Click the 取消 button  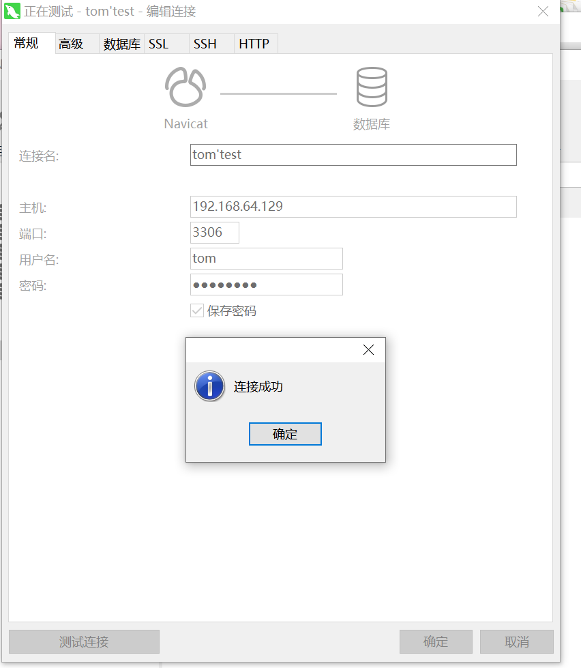517,641
